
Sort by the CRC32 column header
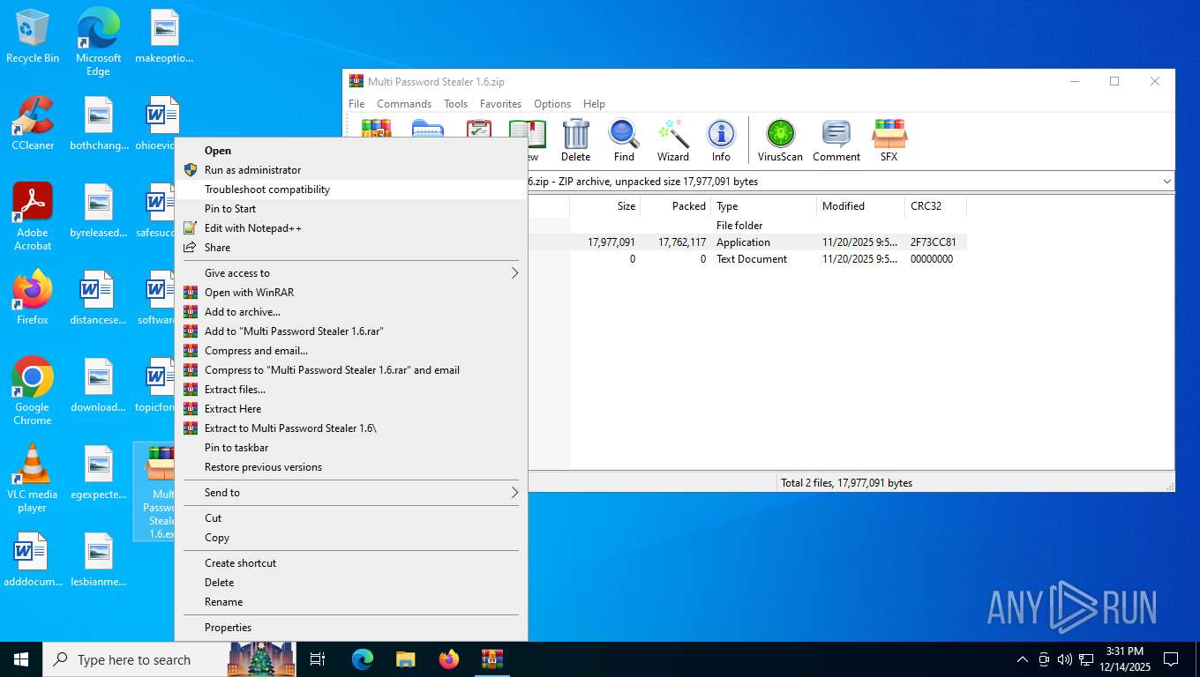(x=935, y=206)
